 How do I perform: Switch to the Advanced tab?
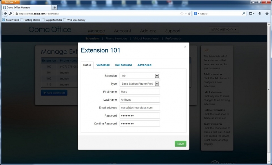click(144, 65)
